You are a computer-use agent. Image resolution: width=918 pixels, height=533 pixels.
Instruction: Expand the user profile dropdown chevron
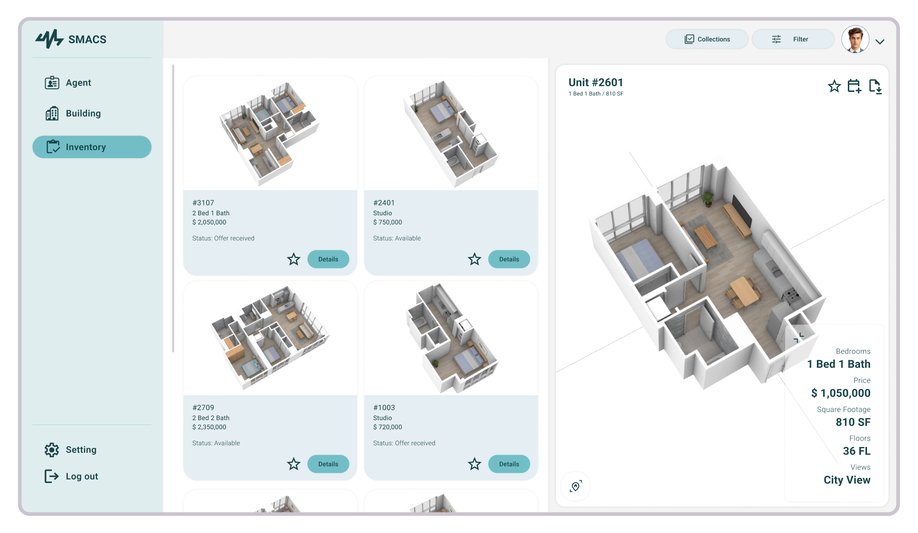[x=880, y=41]
